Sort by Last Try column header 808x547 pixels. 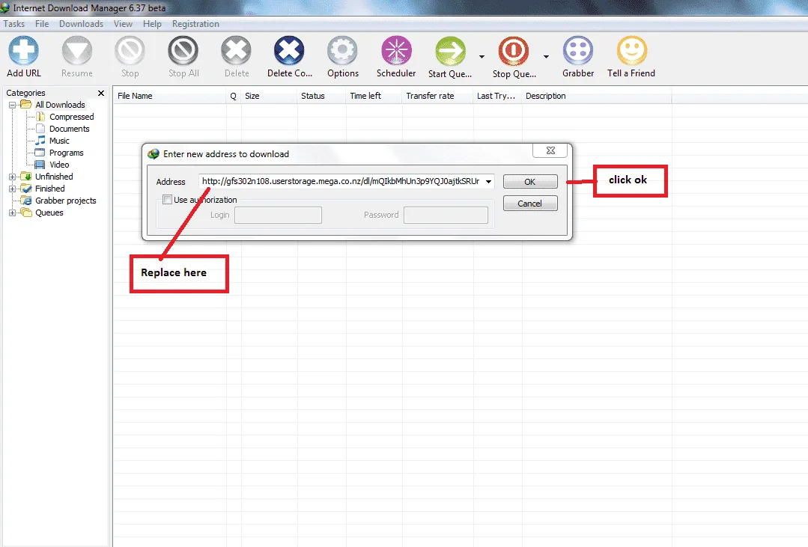click(x=497, y=96)
